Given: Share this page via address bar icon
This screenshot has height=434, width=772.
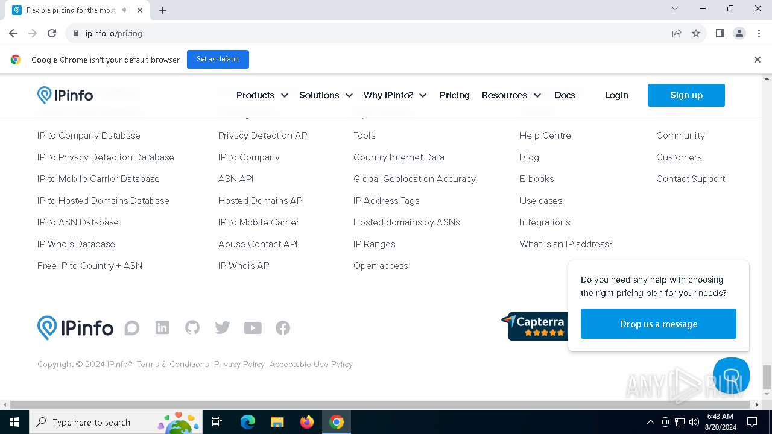Looking at the screenshot, I should pos(677,33).
